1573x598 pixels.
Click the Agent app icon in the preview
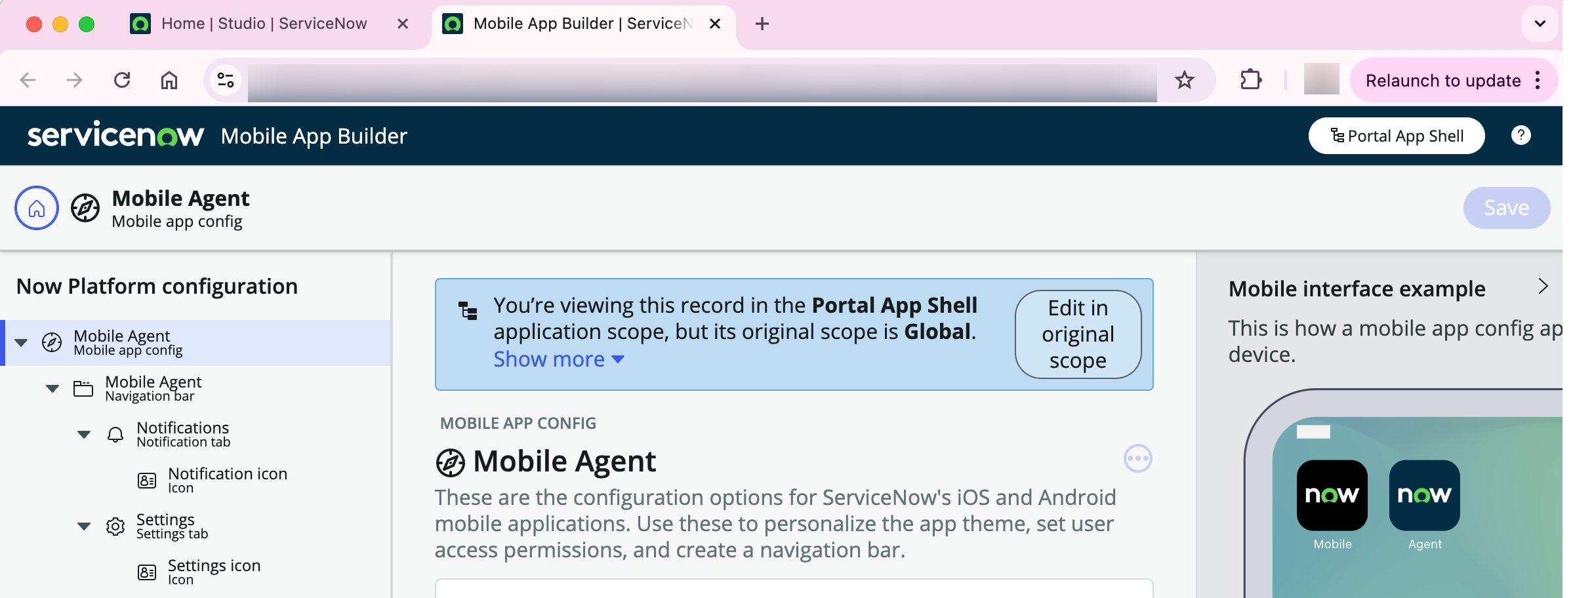point(1424,495)
